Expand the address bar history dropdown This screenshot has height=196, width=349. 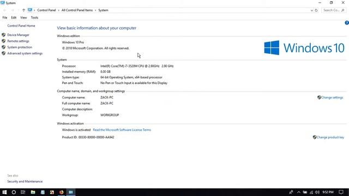pos(311,10)
